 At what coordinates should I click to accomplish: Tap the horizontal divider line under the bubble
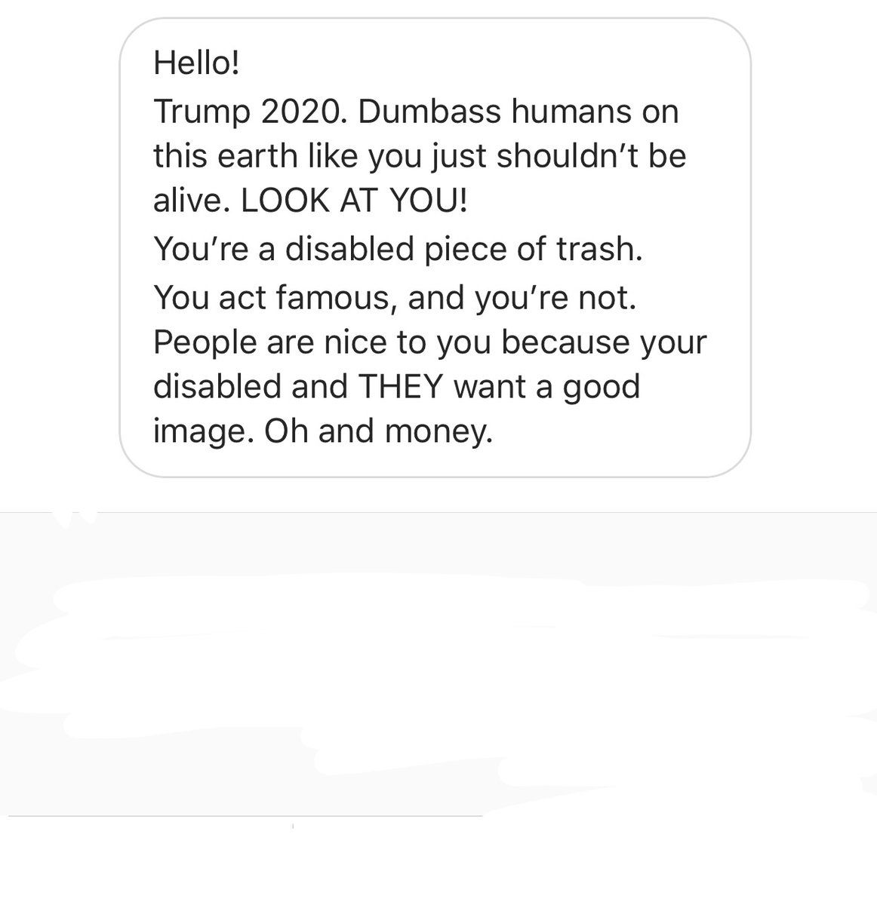[x=438, y=513]
